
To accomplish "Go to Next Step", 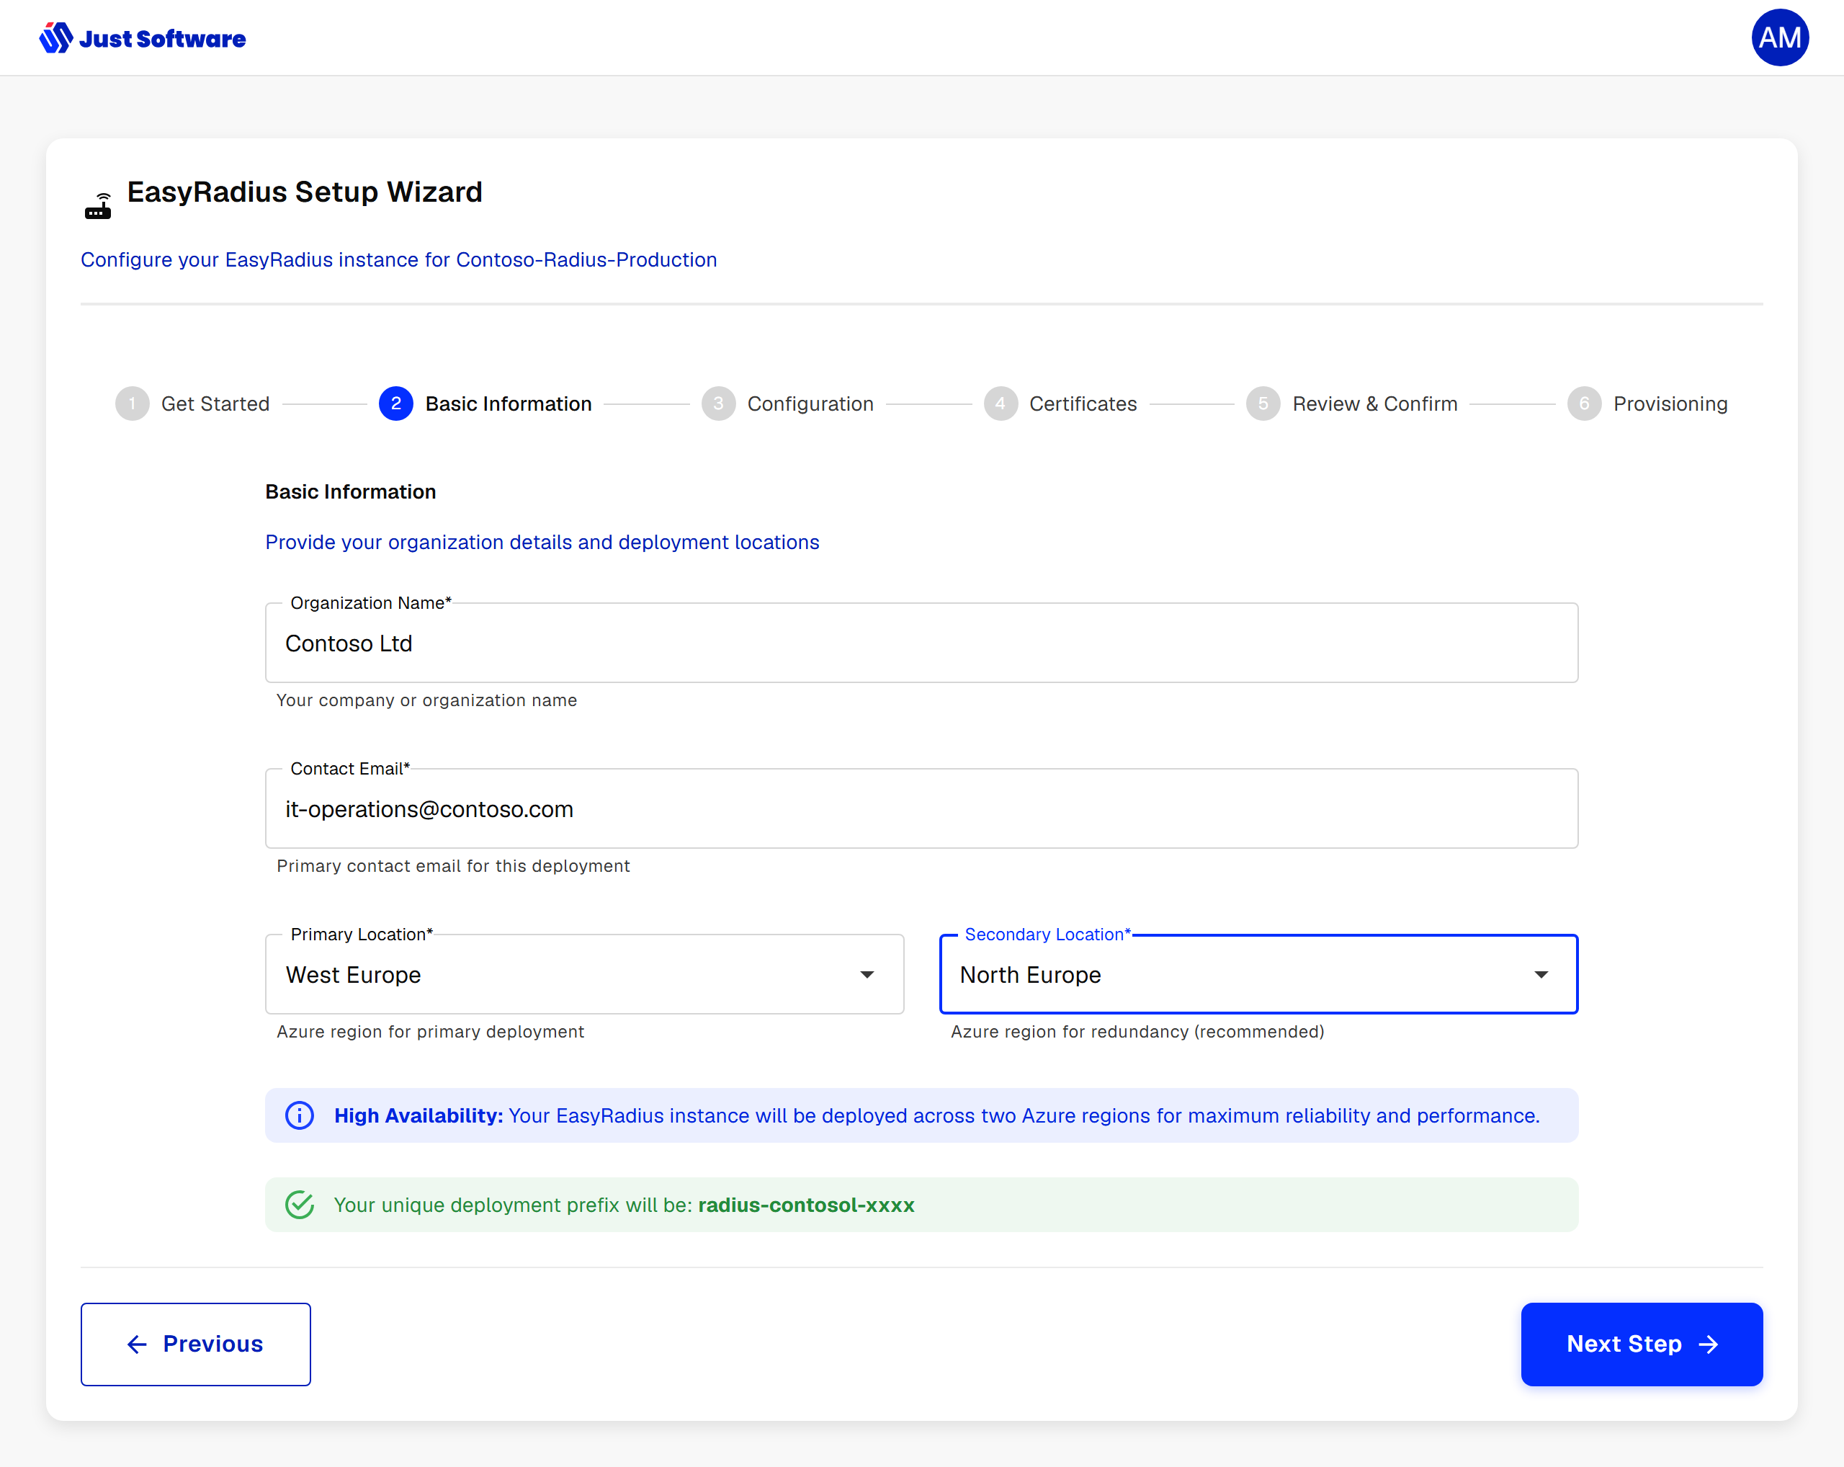I will pos(1642,1344).
